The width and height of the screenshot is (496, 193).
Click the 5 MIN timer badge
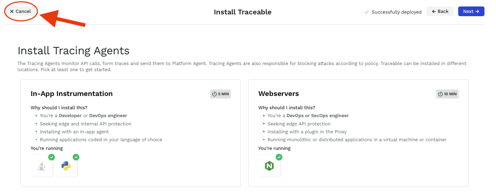[x=220, y=94]
